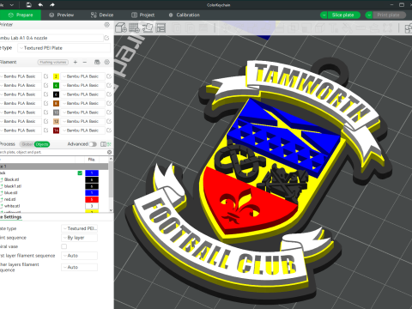
Task: Edit preset of filament 6
Action: pos(109,94)
